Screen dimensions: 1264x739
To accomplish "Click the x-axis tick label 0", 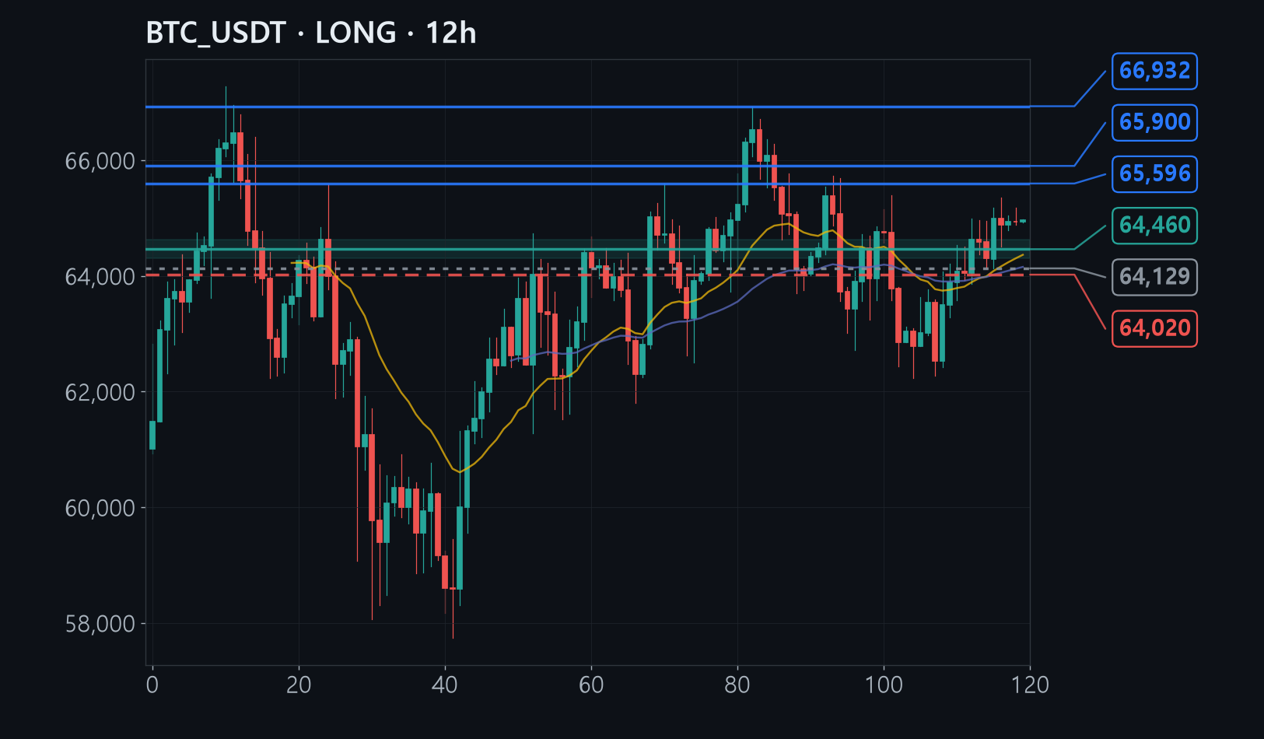I will point(152,685).
